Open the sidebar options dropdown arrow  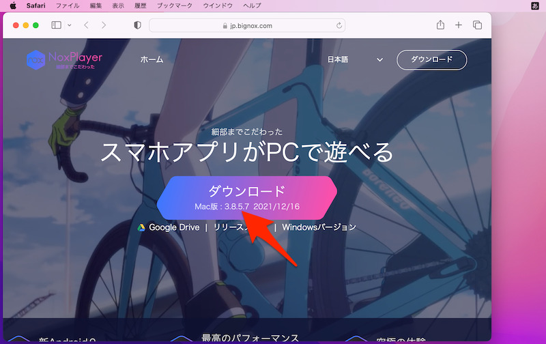point(69,25)
